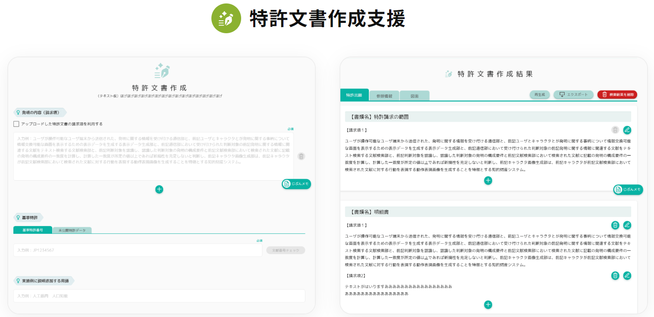This screenshot has height=317, width=654.
Task: Click trash icon beside the claims input box
Action: click(301, 156)
